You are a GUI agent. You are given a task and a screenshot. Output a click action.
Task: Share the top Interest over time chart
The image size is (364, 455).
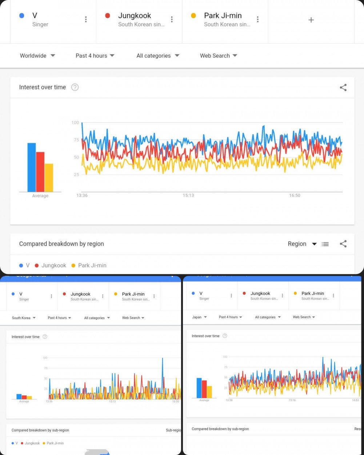343,87
